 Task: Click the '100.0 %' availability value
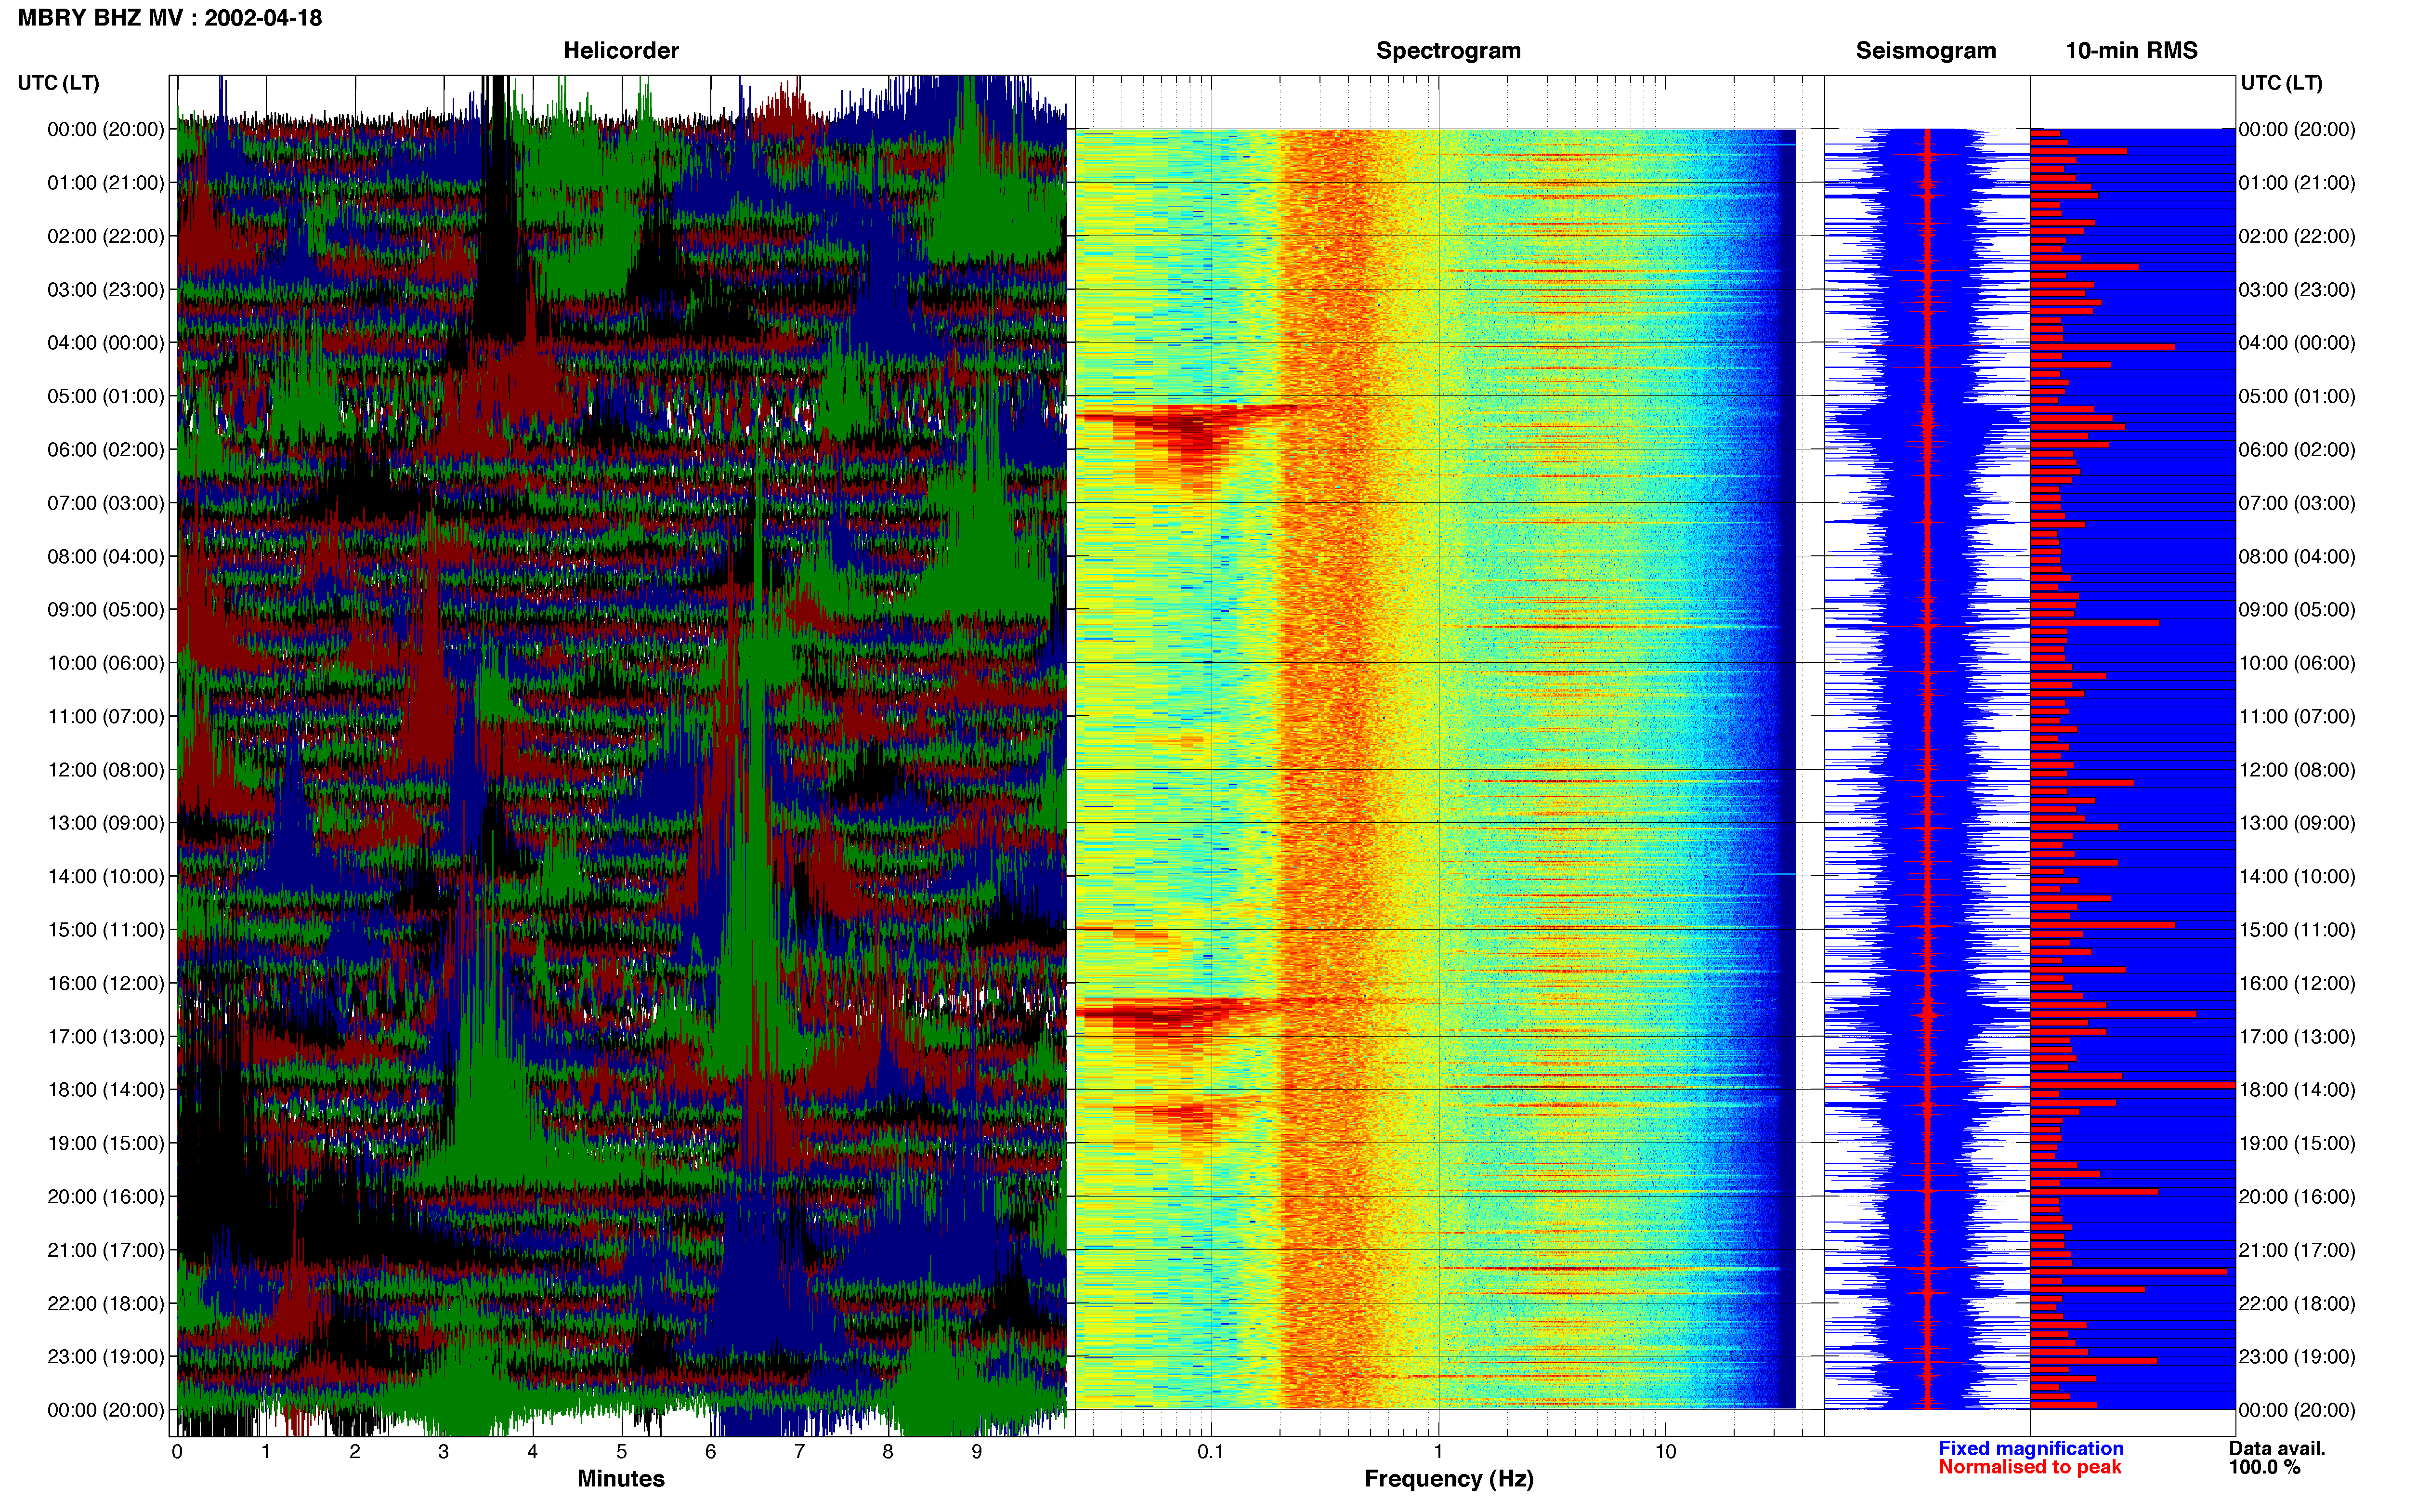pos(2264,1467)
